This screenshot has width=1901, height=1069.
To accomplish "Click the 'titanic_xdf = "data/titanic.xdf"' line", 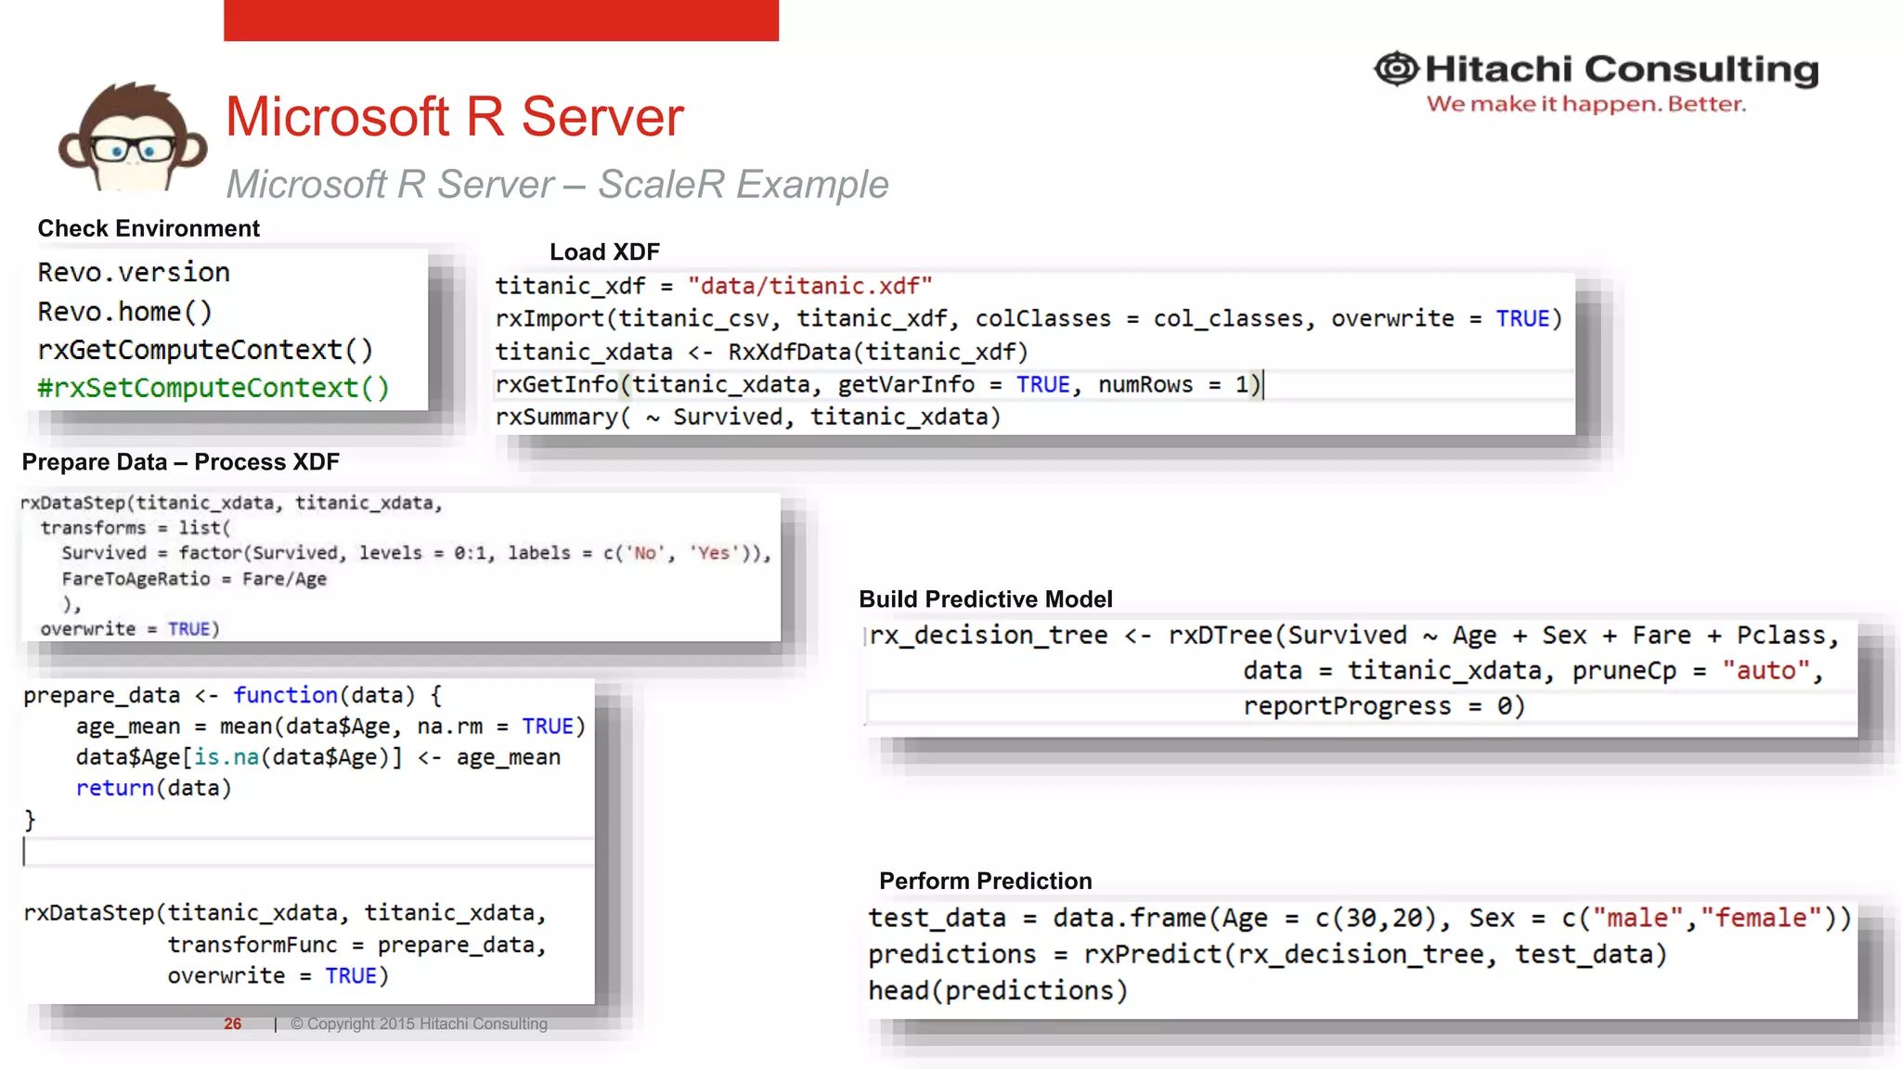I will pos(714,286).
